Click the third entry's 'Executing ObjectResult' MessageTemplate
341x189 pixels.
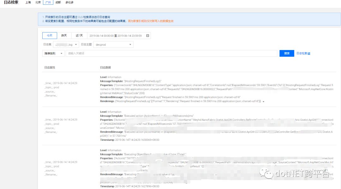click(x=143, y=154)
